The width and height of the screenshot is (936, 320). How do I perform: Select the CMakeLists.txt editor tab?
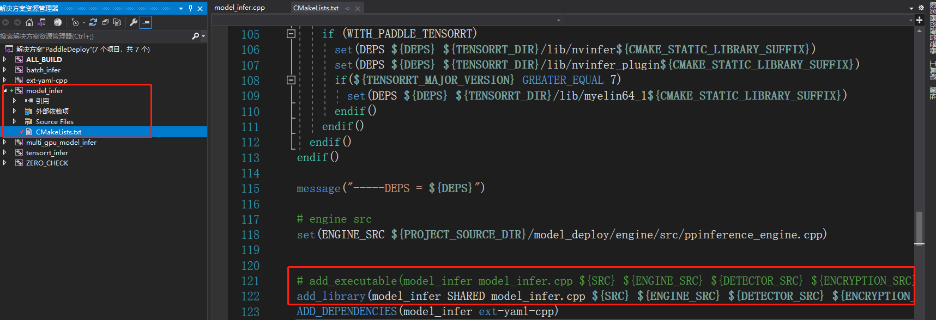(x=316, y=8)
